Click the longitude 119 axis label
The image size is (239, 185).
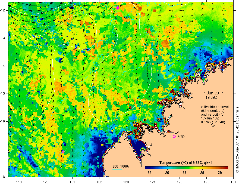coord(19,182)
